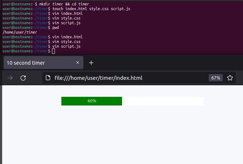Image resolution: width=243 pixels, height=164 pixels.
Task: Click the last "vim script.js" command
Action: point(66,46)
